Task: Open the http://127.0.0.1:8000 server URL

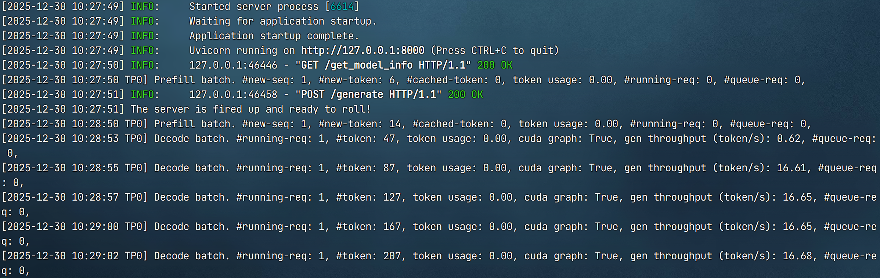Action: click(363, 50)
